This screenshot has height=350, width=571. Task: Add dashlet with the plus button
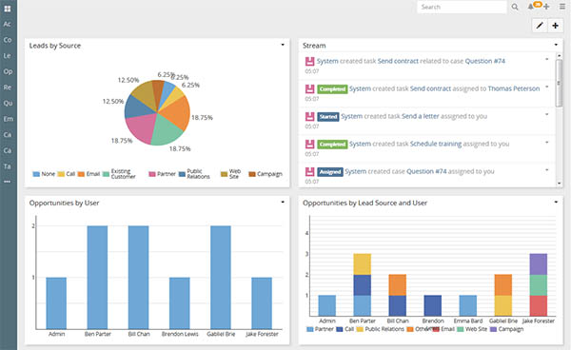pyautogui.click(x=556, y=26)
